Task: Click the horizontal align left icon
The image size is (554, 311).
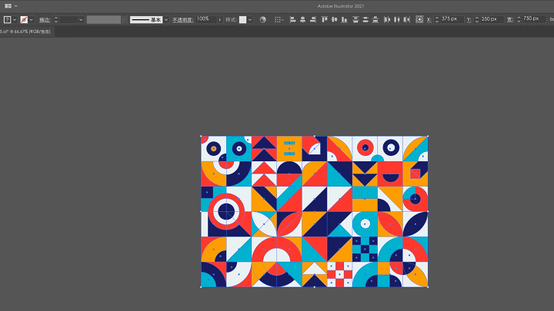Action: coord(292,19)
